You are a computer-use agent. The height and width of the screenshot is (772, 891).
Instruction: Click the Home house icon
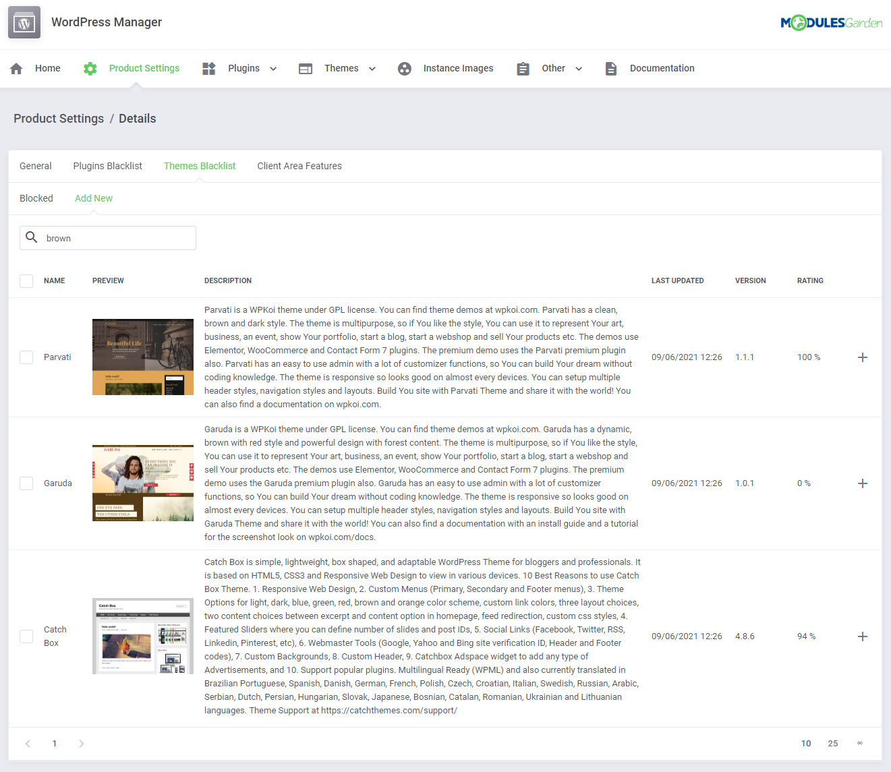(17, 69)
